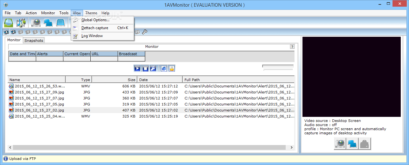Open the Help menu
This screenshot has width=409, height=165.
[105, 13]
